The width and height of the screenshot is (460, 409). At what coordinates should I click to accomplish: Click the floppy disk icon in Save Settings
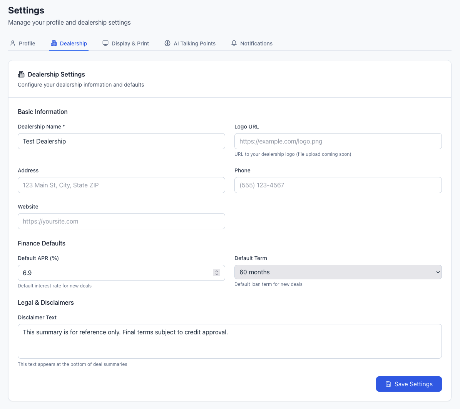pyautogui.click(x=388, y=384)
